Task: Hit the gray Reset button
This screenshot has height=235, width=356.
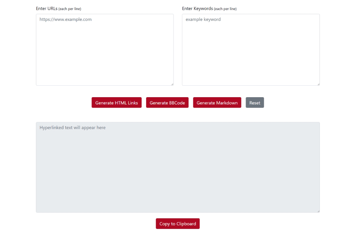Action: coord(255,103)
